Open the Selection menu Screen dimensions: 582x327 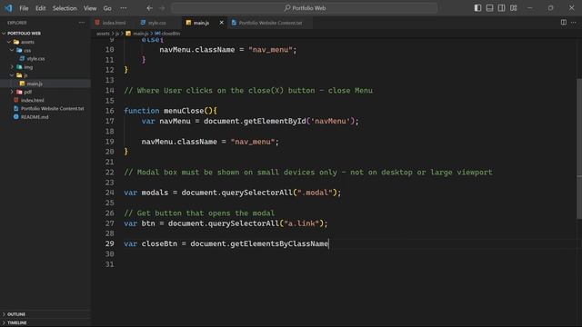point(65,8)
